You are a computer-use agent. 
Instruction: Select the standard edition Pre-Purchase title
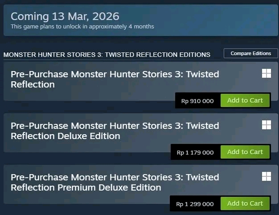tap(115, 79)
